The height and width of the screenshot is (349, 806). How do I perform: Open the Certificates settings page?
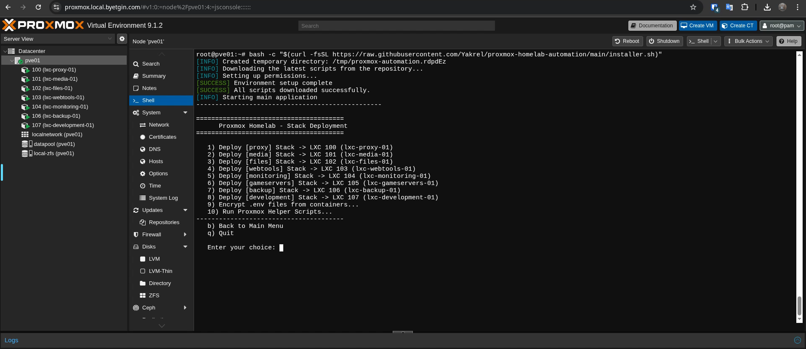tap(162, 137)
